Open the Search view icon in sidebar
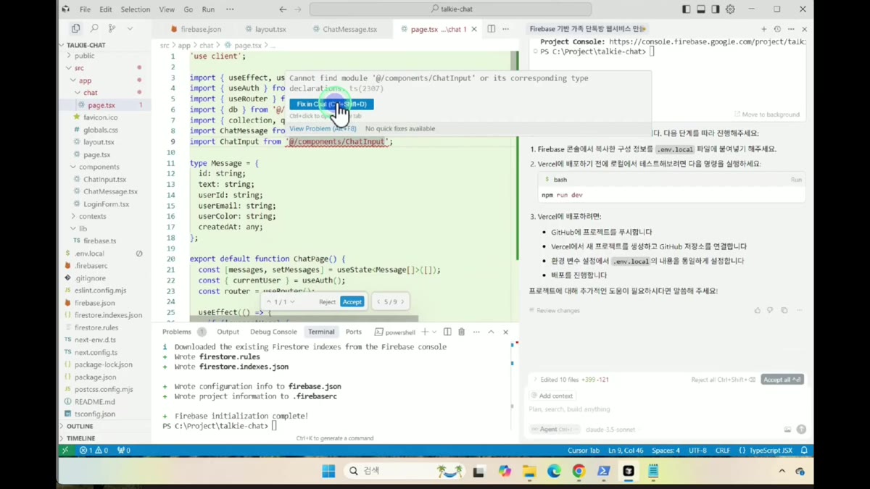This screenshot has height=489, width=870. [x=94, y=28]
